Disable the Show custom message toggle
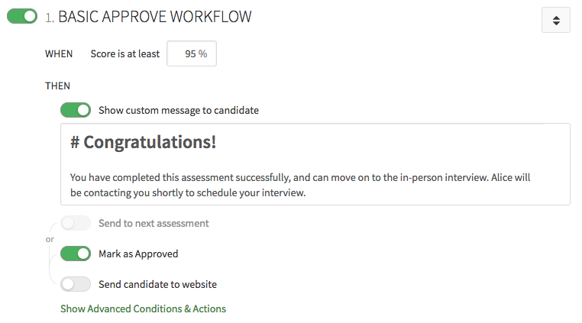Image resolution: width=582 pixels, height=323 pixels. click(x=76, y=110)
